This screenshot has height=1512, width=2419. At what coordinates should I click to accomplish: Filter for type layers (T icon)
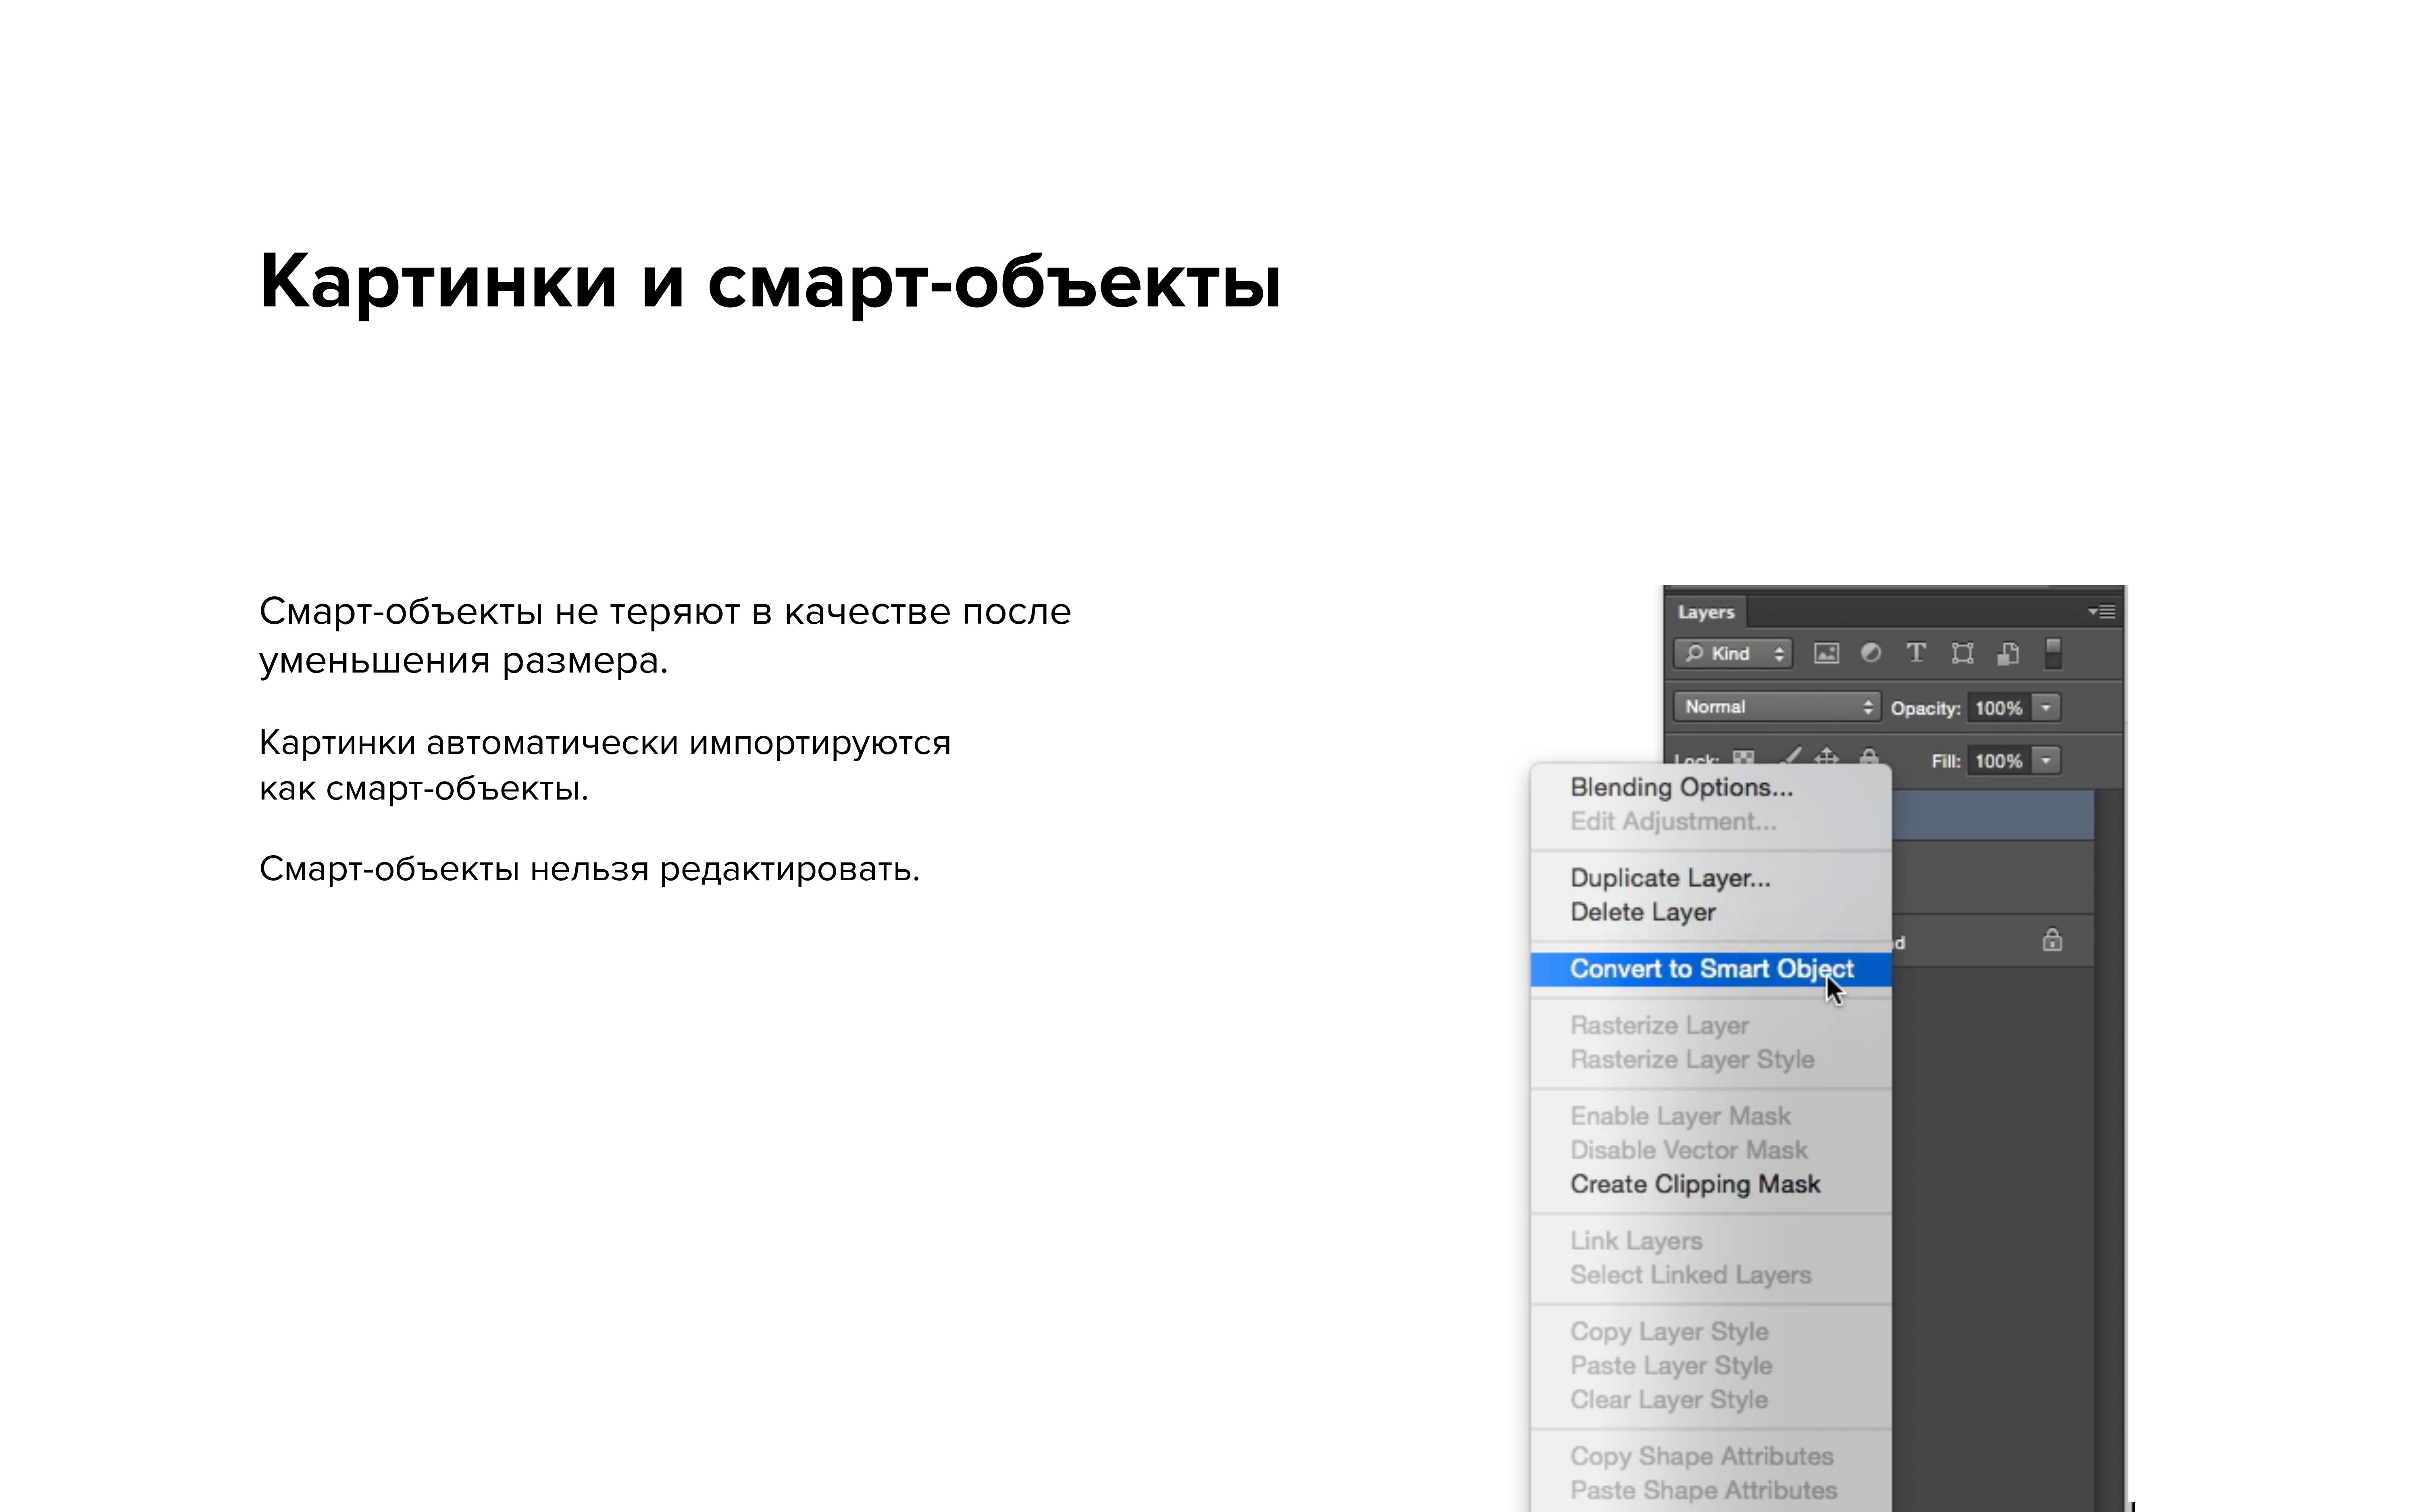tap(1916, 653)
